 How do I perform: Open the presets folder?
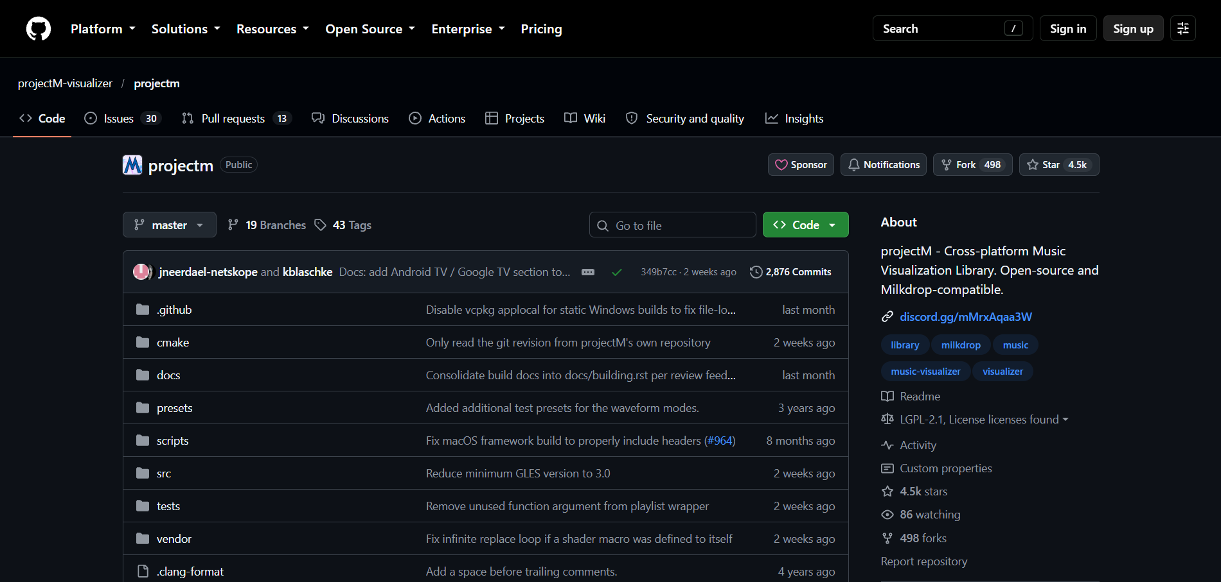(x=175, y=408)
